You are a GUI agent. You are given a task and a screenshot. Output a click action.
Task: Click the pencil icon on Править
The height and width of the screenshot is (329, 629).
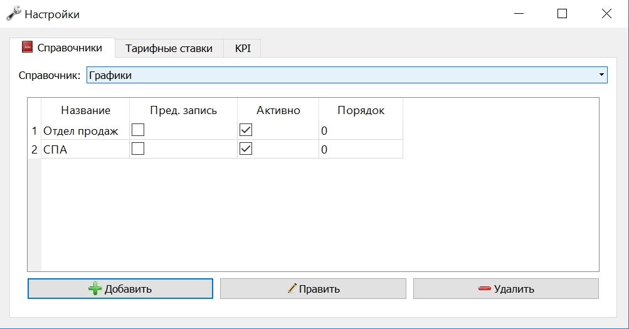292,288
